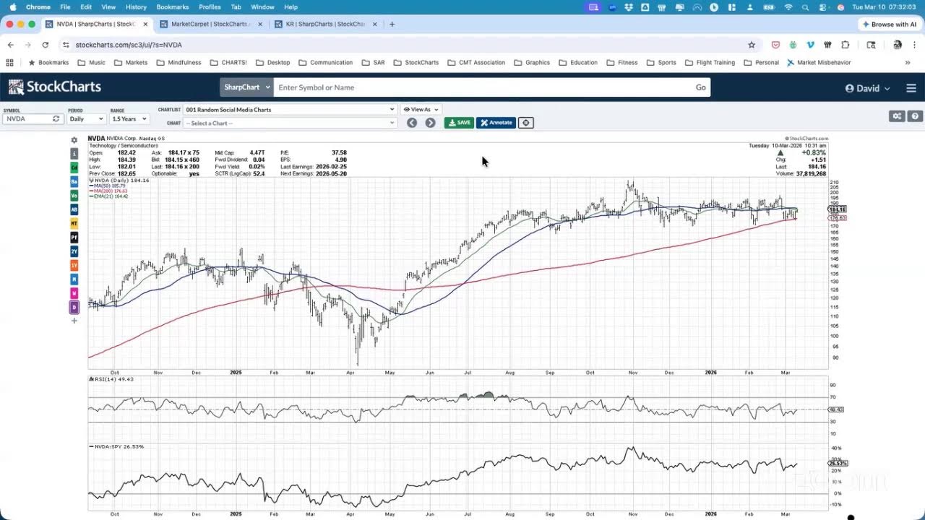This screenshot has height=520, width=925.
Task: Open the History menu in menu bar
Action: (x=136, y=7)
